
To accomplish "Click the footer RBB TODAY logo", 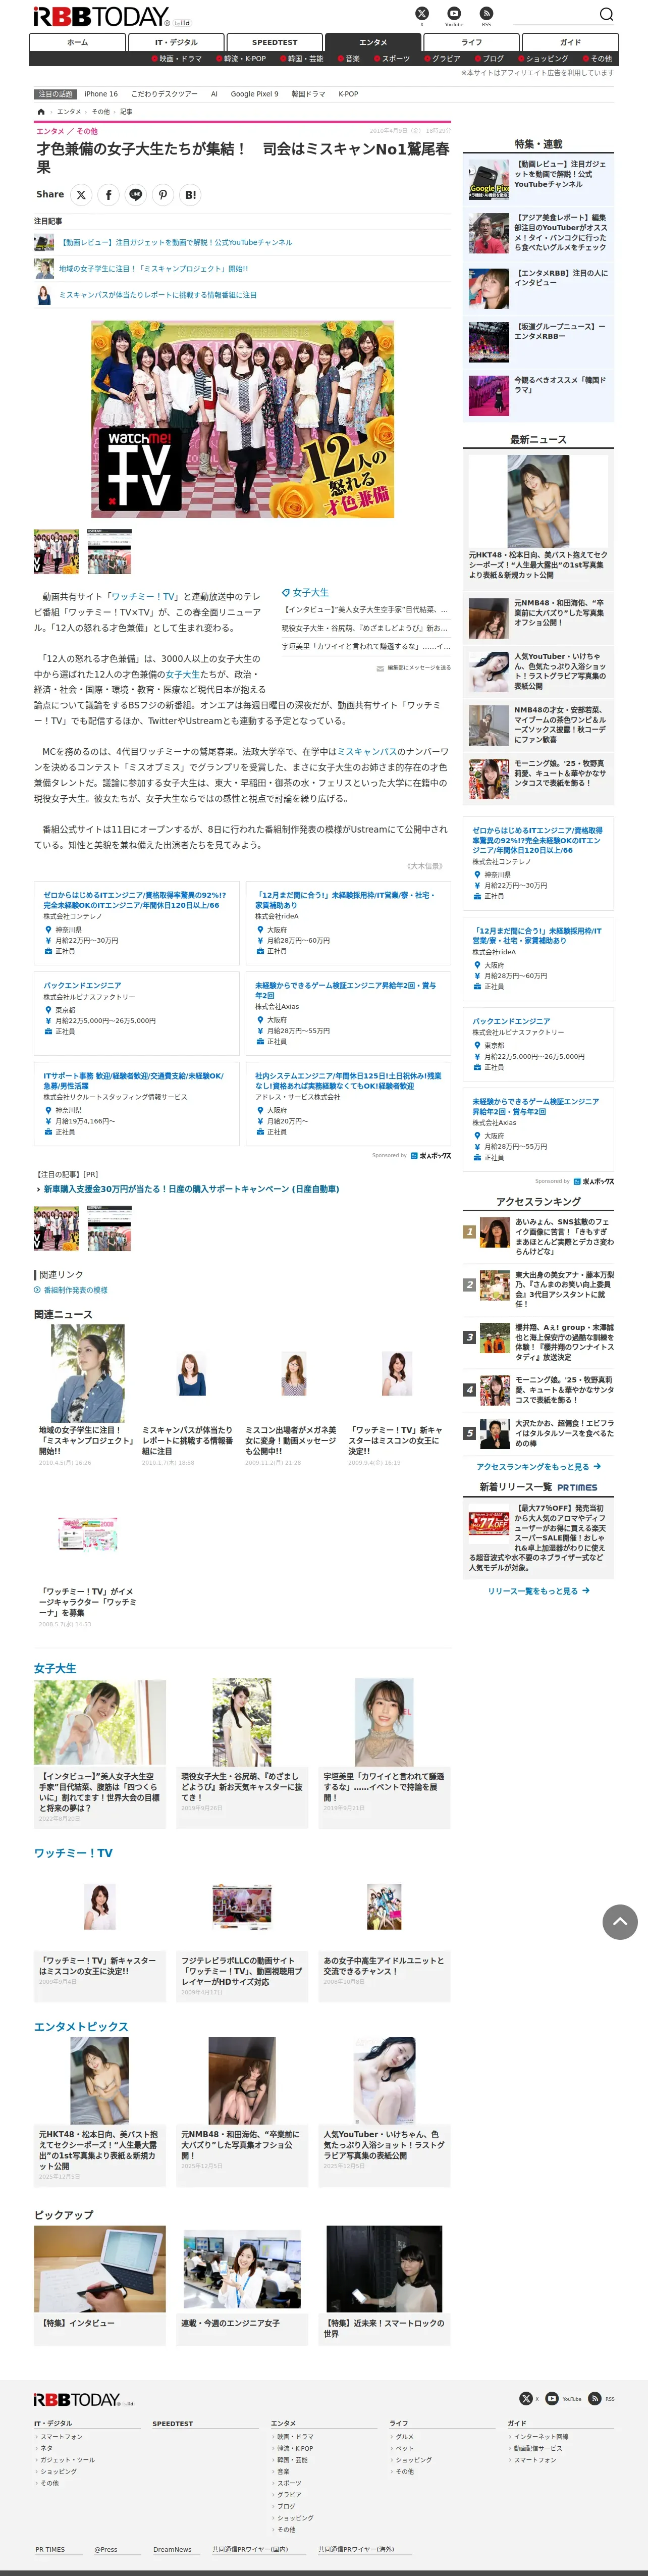I will (x=77, y=2399).
